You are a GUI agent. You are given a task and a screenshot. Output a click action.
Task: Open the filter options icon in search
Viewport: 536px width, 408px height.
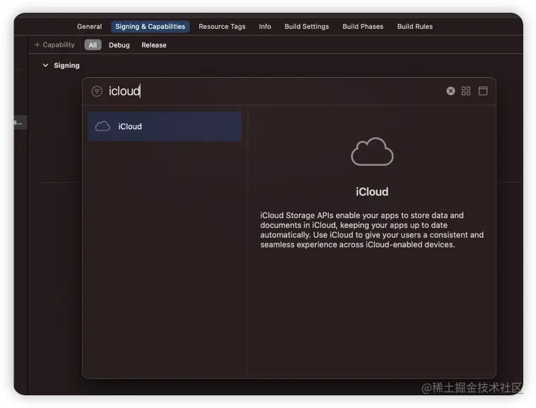(x=97, y=91)
